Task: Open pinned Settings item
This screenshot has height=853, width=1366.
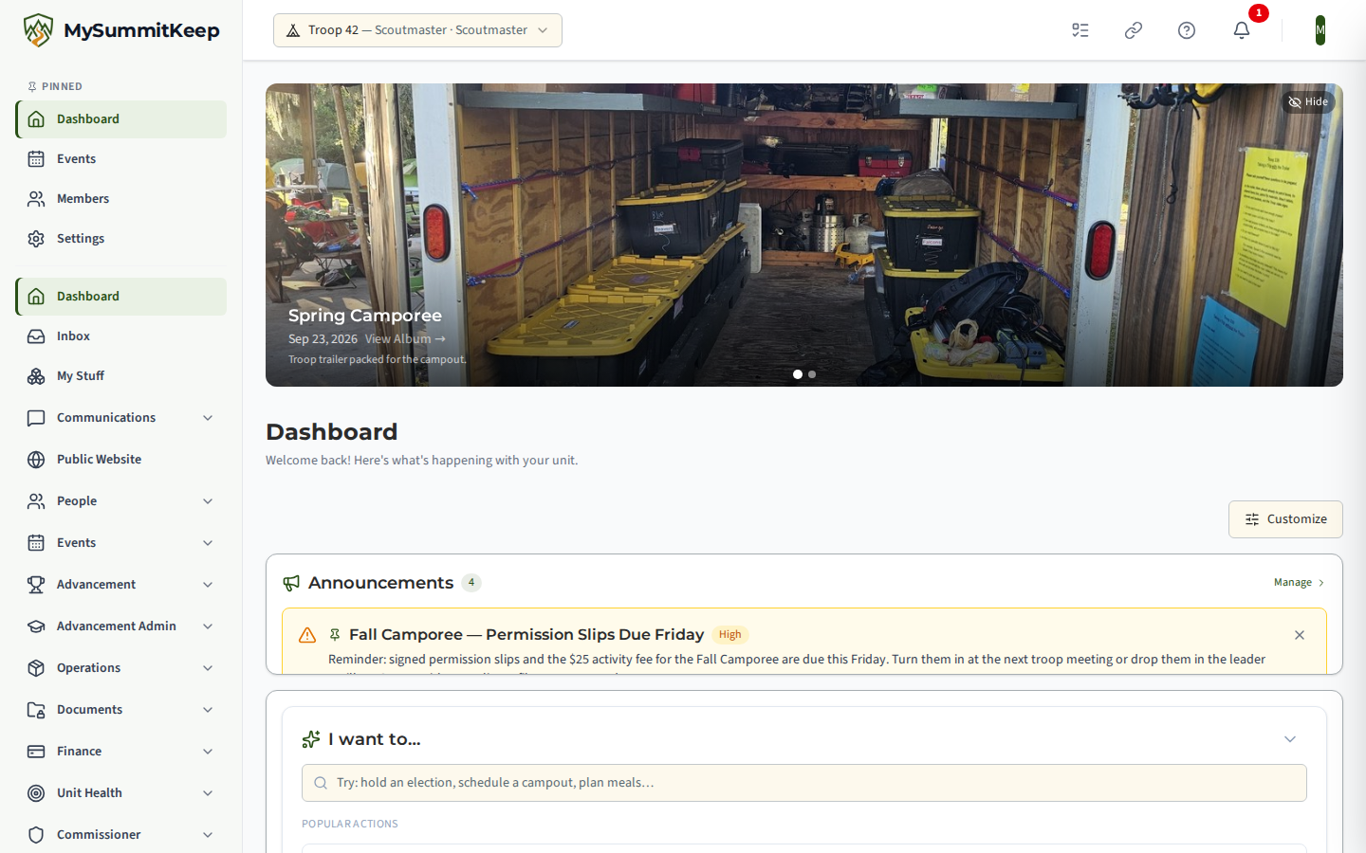Action: point(120,239)
